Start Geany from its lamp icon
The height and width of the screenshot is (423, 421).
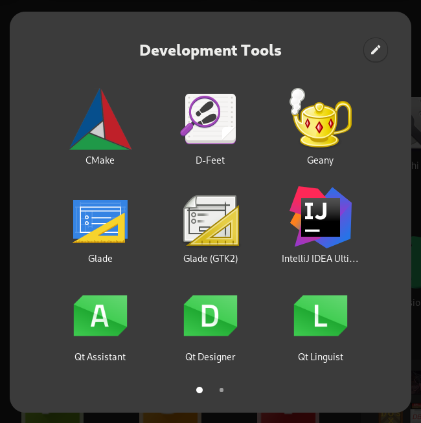320,118
